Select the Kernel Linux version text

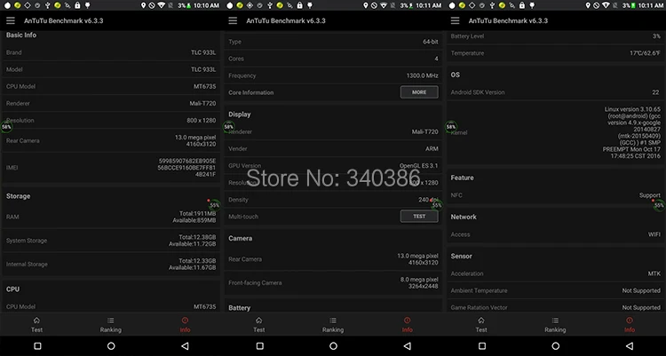tap(631, 132)
